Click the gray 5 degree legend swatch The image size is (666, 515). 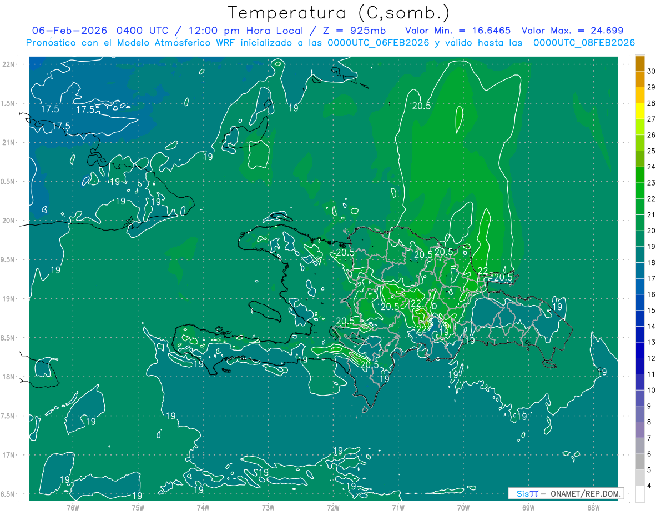[640, 462]
